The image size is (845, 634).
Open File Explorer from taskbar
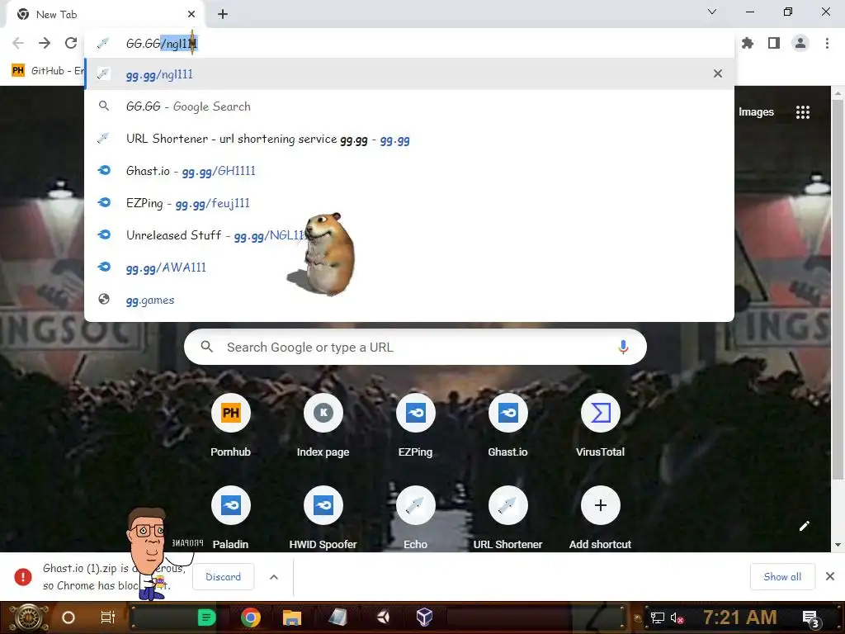(x=291, y=617)
